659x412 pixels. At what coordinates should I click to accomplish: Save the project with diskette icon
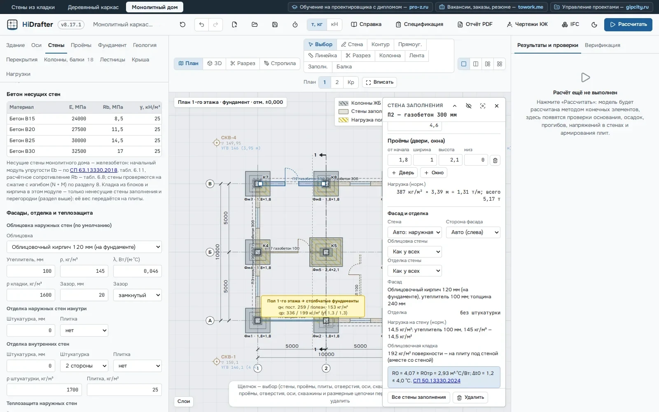point(275,24)
